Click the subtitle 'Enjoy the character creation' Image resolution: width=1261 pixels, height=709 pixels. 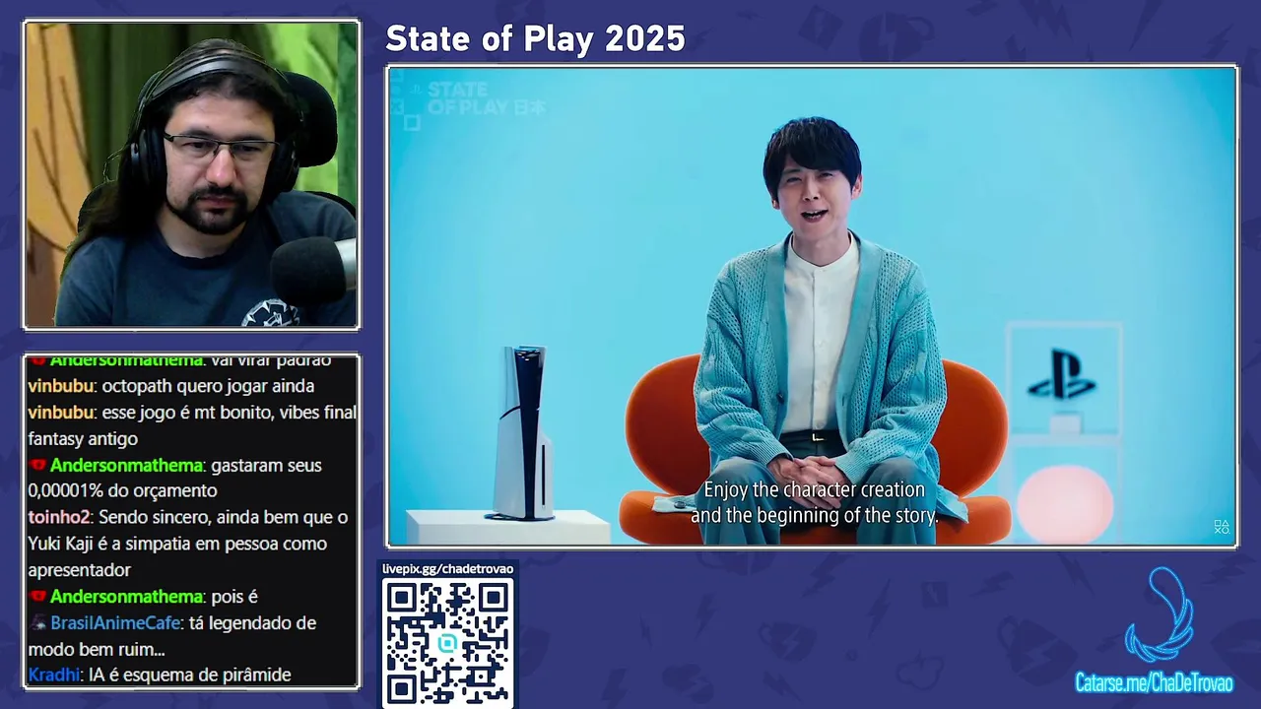point(814,489)
